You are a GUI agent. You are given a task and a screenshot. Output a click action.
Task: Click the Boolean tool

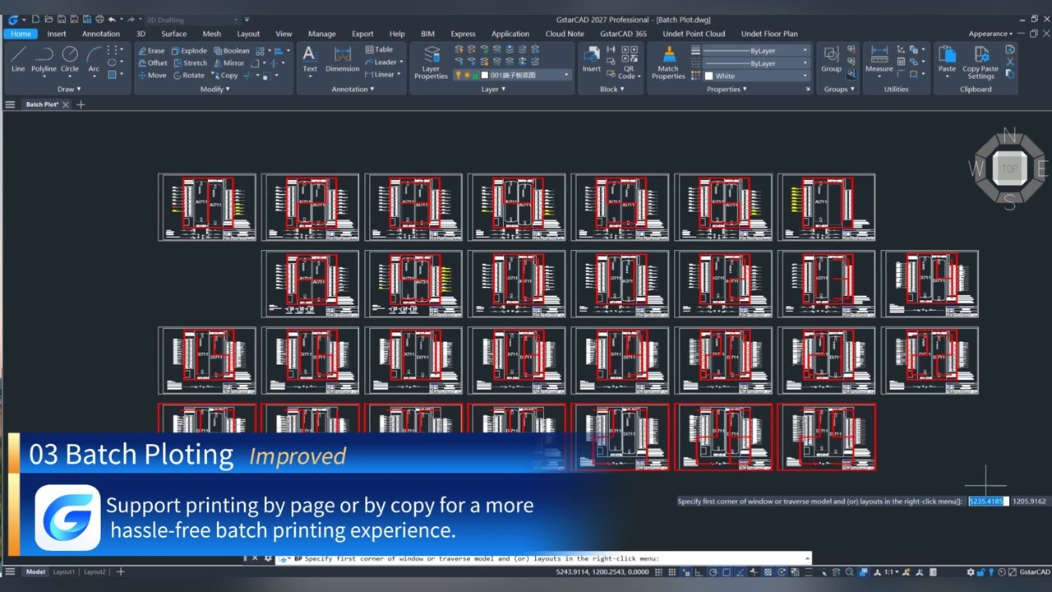231,51
